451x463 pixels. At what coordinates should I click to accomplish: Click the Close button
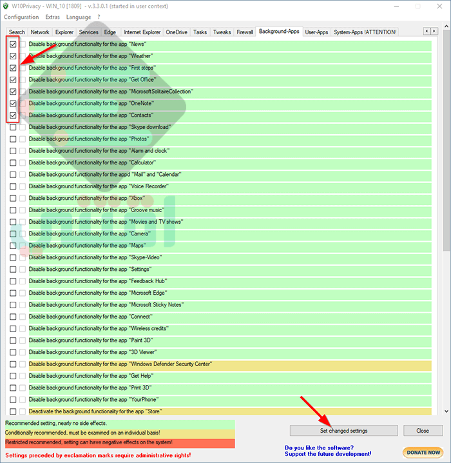(423, 431)
